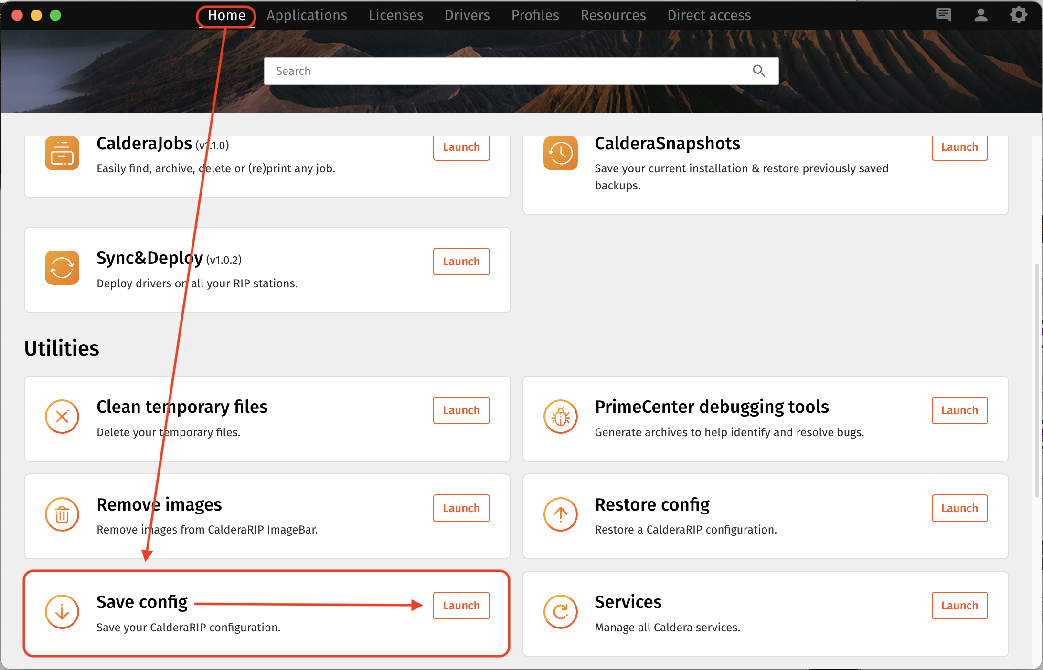1043x670 pixels.
Task: Click the Restore config up-arrow icon
Action: 560,514
